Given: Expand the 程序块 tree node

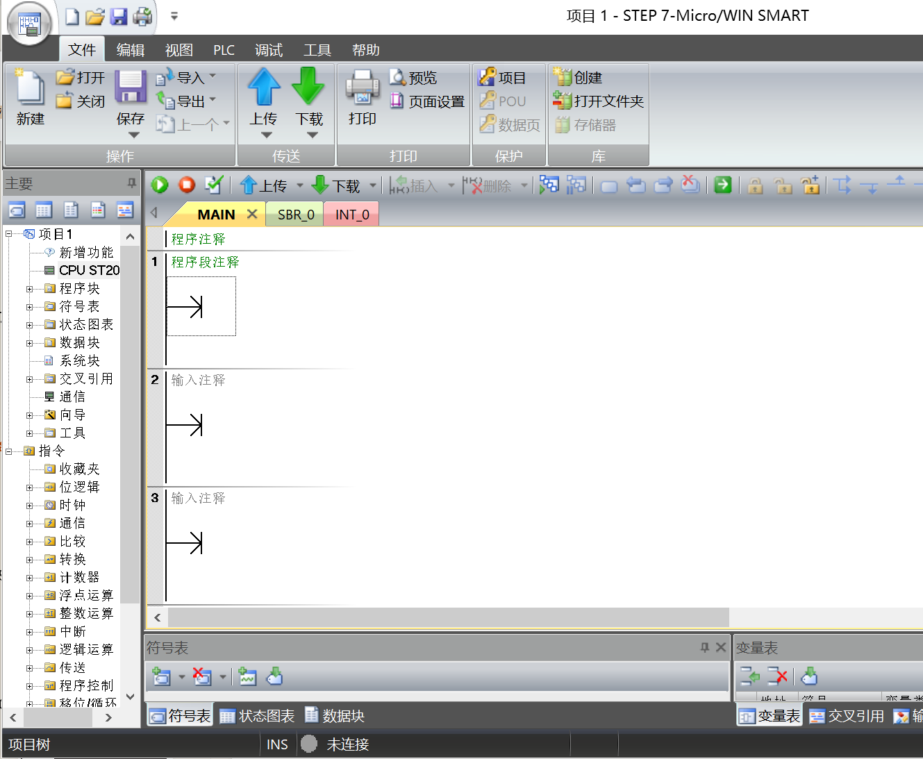Looking at the screenshot, I should pyautogui.click(x=30, y=289).
